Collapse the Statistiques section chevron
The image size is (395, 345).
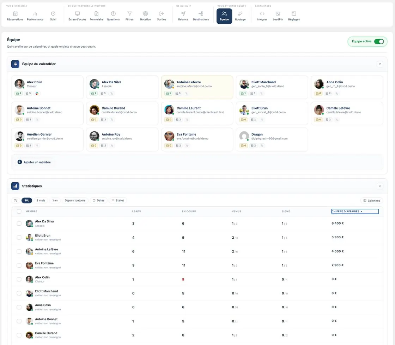coord(380,186)
